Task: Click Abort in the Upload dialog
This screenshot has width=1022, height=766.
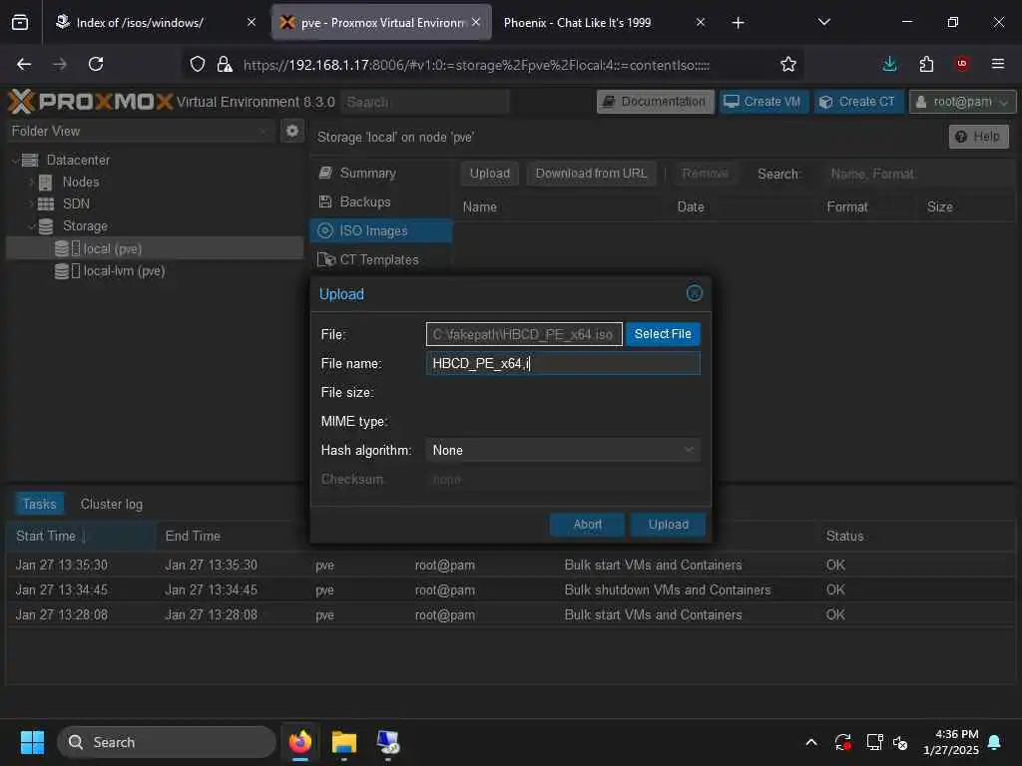Action: pos(587,525)
